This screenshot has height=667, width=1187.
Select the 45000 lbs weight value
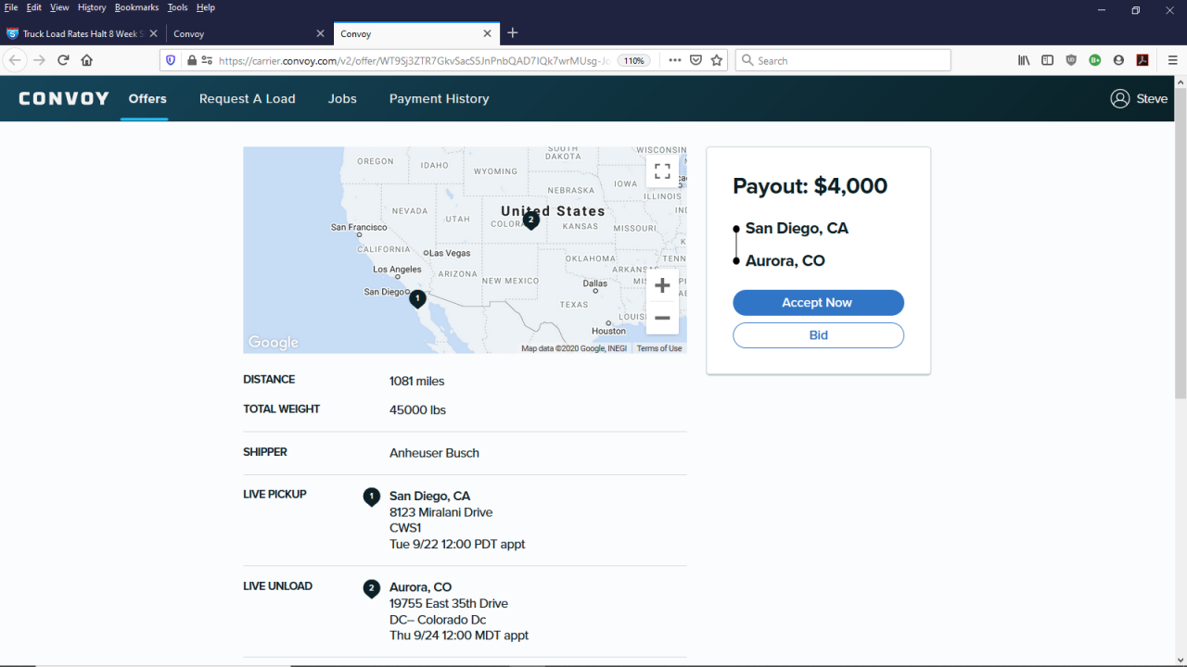(x=417, y=409)
